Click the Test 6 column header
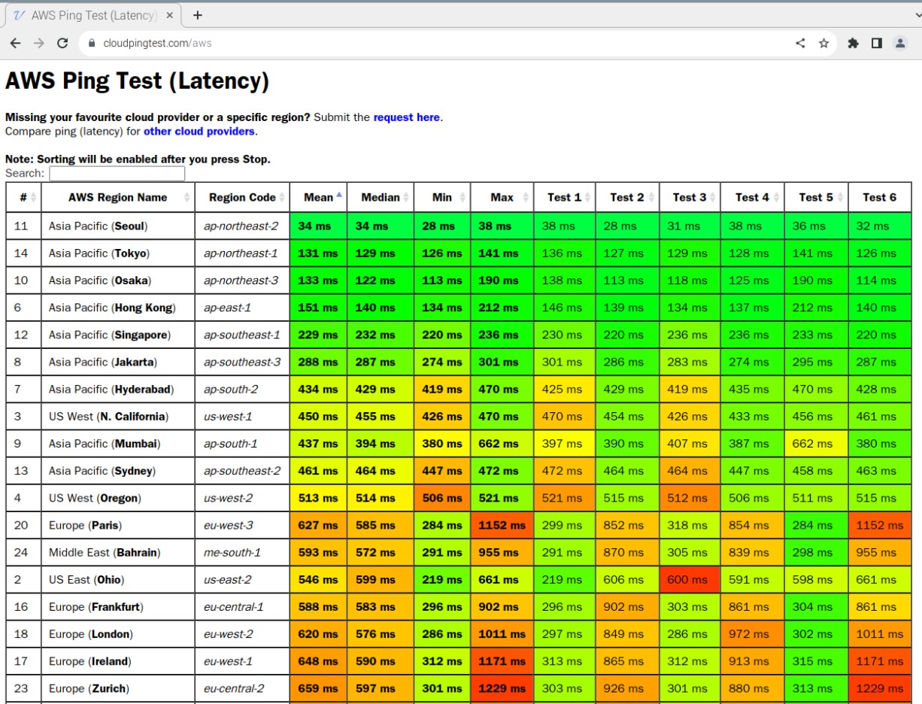 point(880,197)
